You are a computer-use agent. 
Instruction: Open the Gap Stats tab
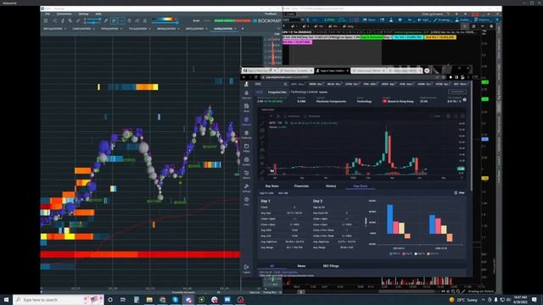click(x=360, y=186)
